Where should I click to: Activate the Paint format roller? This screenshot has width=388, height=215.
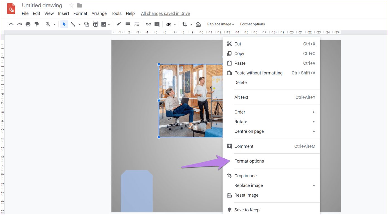click(x=37, y=24)
